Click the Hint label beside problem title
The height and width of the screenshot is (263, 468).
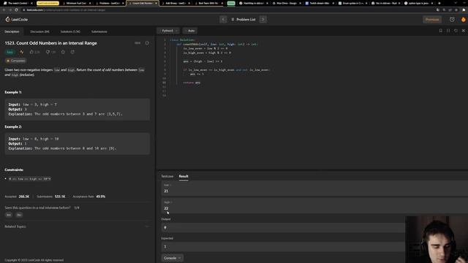(x=137, y=43)
